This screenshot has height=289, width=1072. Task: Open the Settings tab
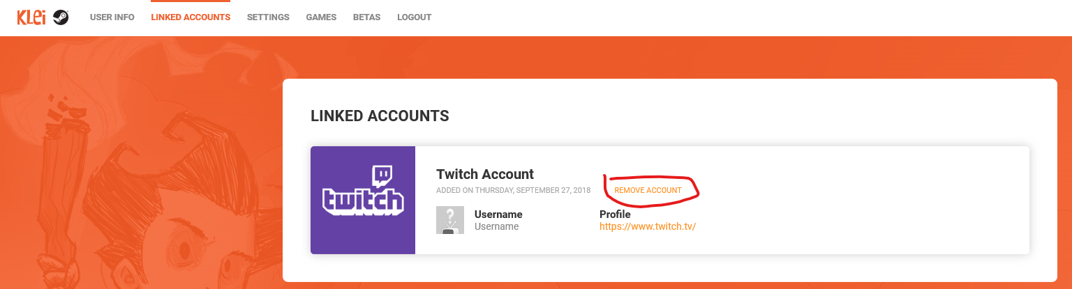(268, 17)
